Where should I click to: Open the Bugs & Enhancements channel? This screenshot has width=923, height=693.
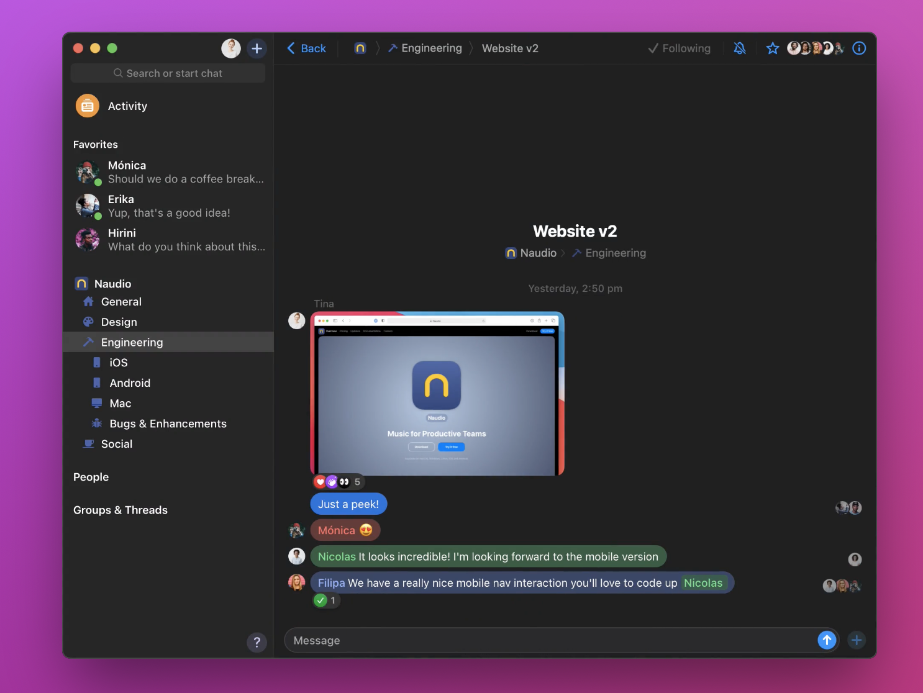tap(168, 423)
